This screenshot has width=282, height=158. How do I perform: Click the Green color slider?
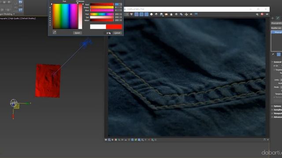tap(102, 7)
